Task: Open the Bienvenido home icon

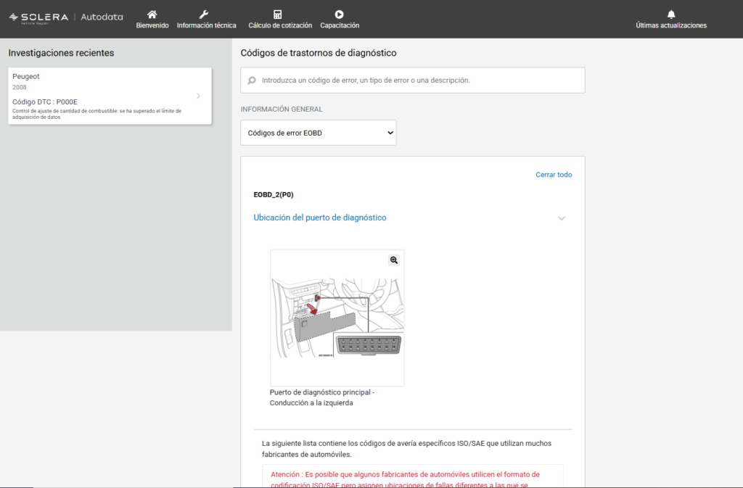Action: [152, 14]
